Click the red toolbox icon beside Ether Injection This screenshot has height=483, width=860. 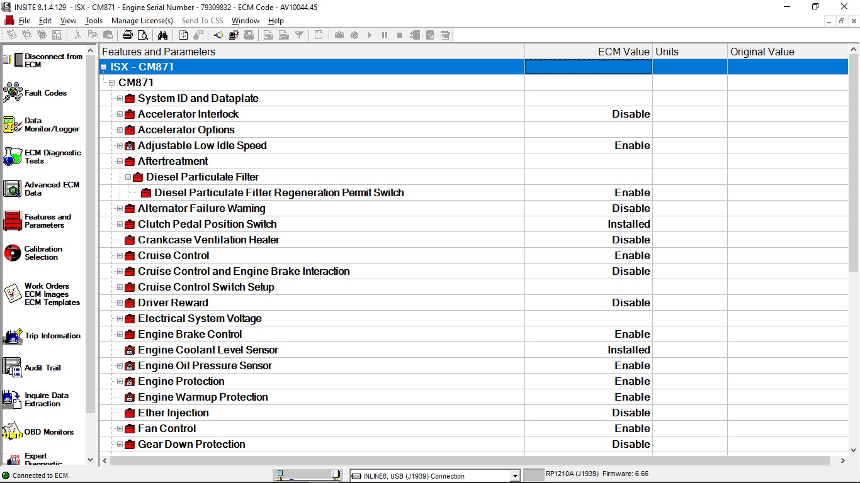pos(130,413)
